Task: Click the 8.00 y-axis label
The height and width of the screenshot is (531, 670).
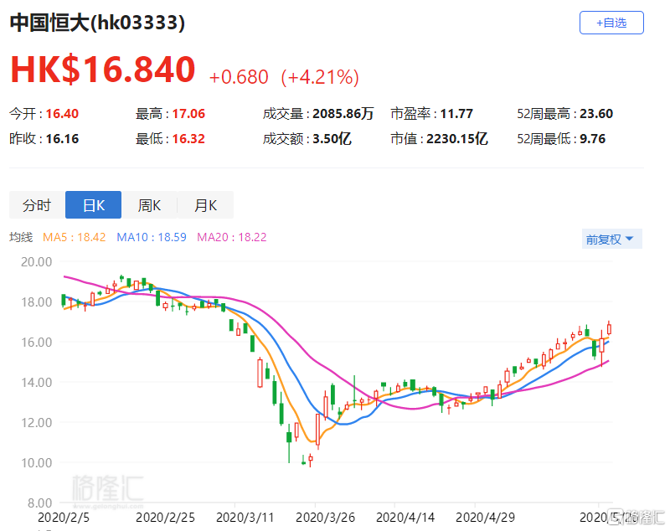Action: (39, 503)
